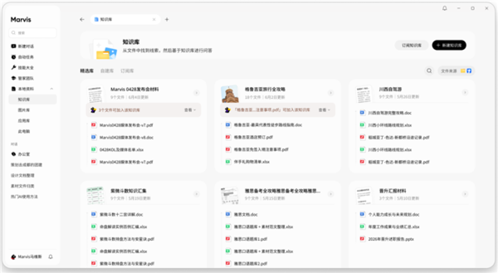Click the doc icon of 川西自驾游完整攻略.doc
Image resolution: width=498 pixels, height=273 pixels.
coord(362,113)
